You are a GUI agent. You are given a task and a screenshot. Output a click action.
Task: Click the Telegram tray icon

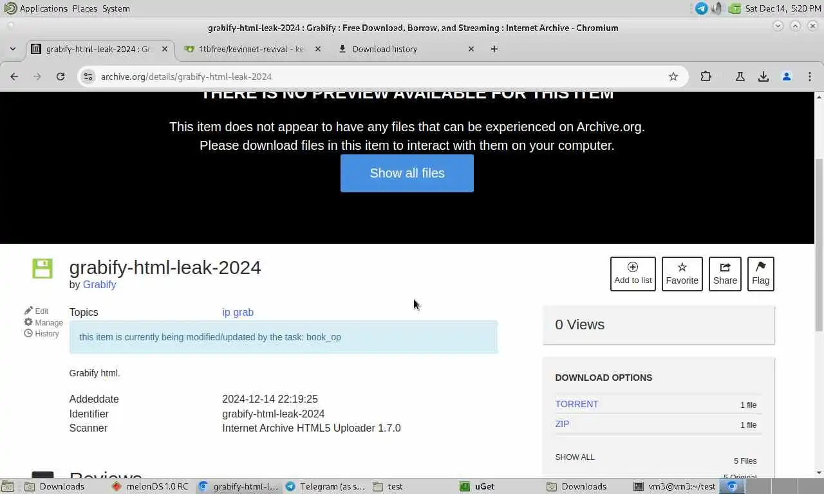click(702, 8)
